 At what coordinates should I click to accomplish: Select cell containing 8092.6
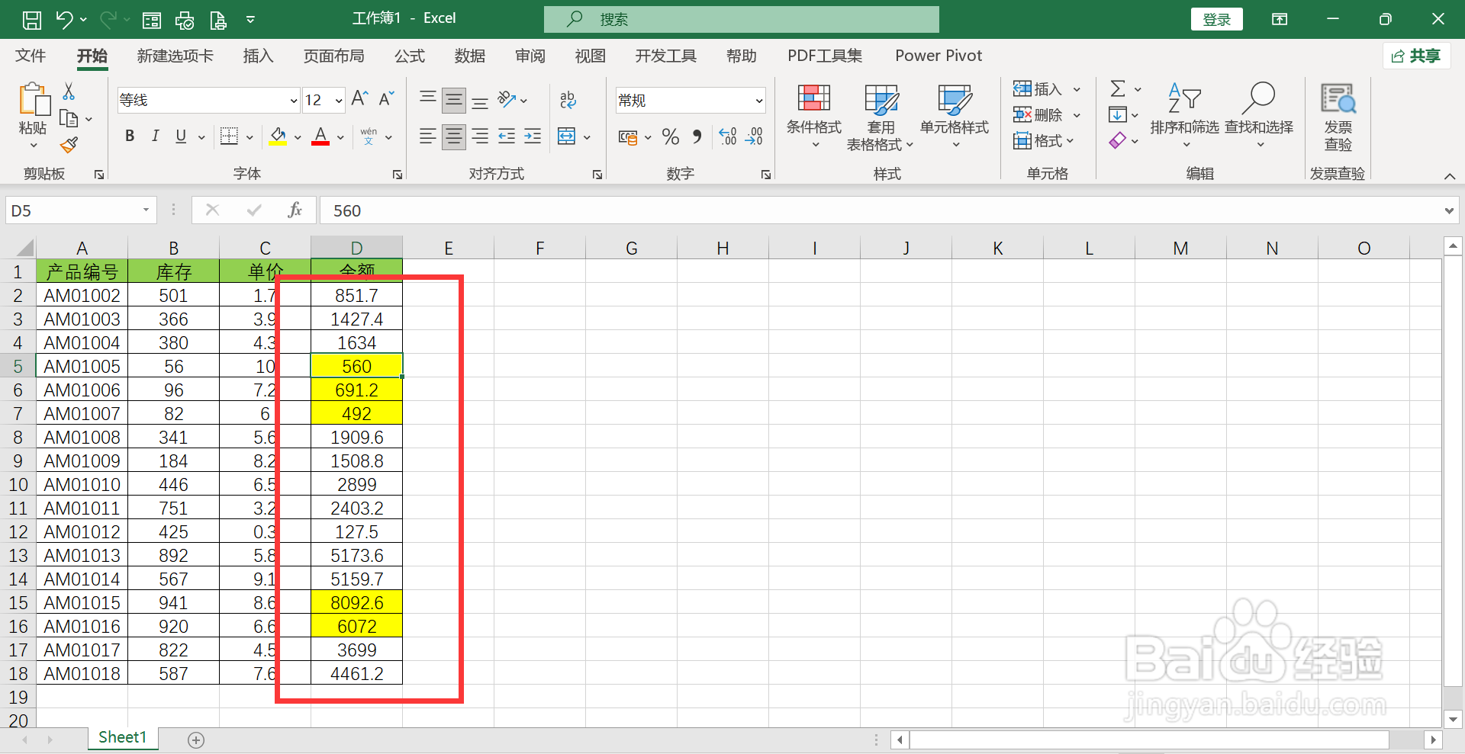(356, 603)
